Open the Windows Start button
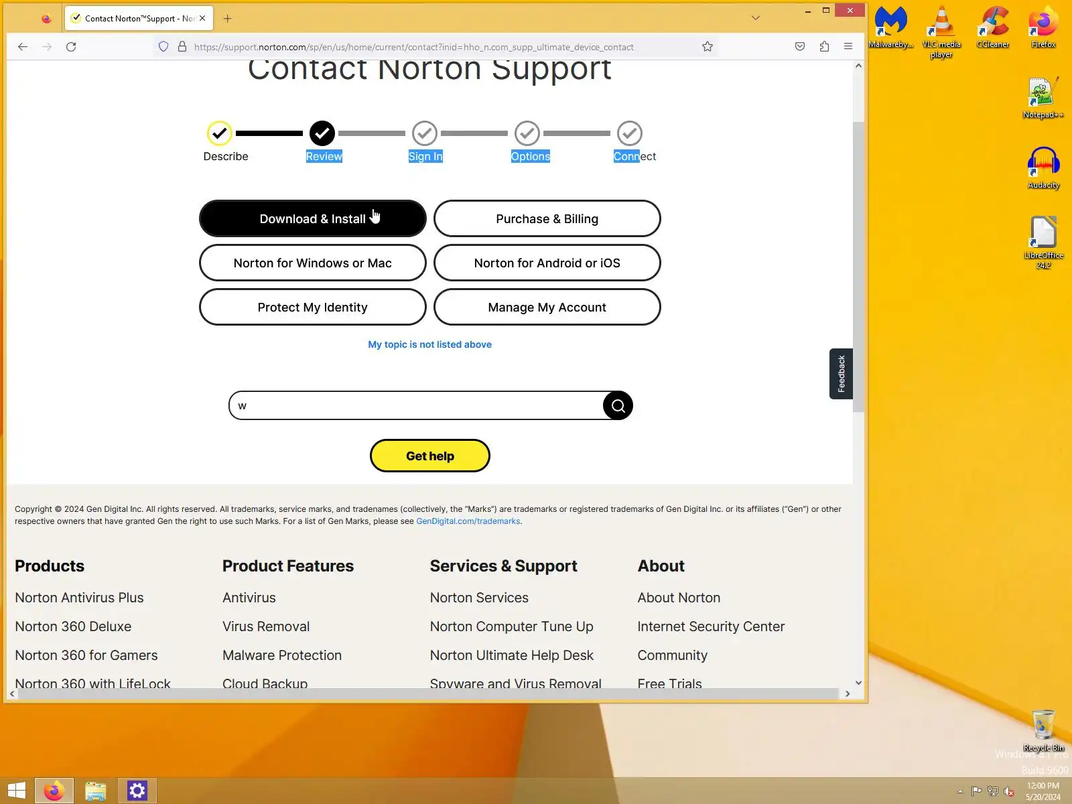The image size is (1072, 804). pyautogui.click(x=16, y=791)
